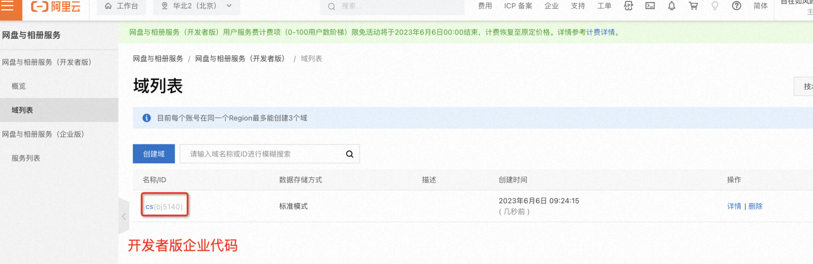Viewport: 813px width, 264px height.
Task: Open the hamburger navigation menu
Action: [x=8, y=6]
